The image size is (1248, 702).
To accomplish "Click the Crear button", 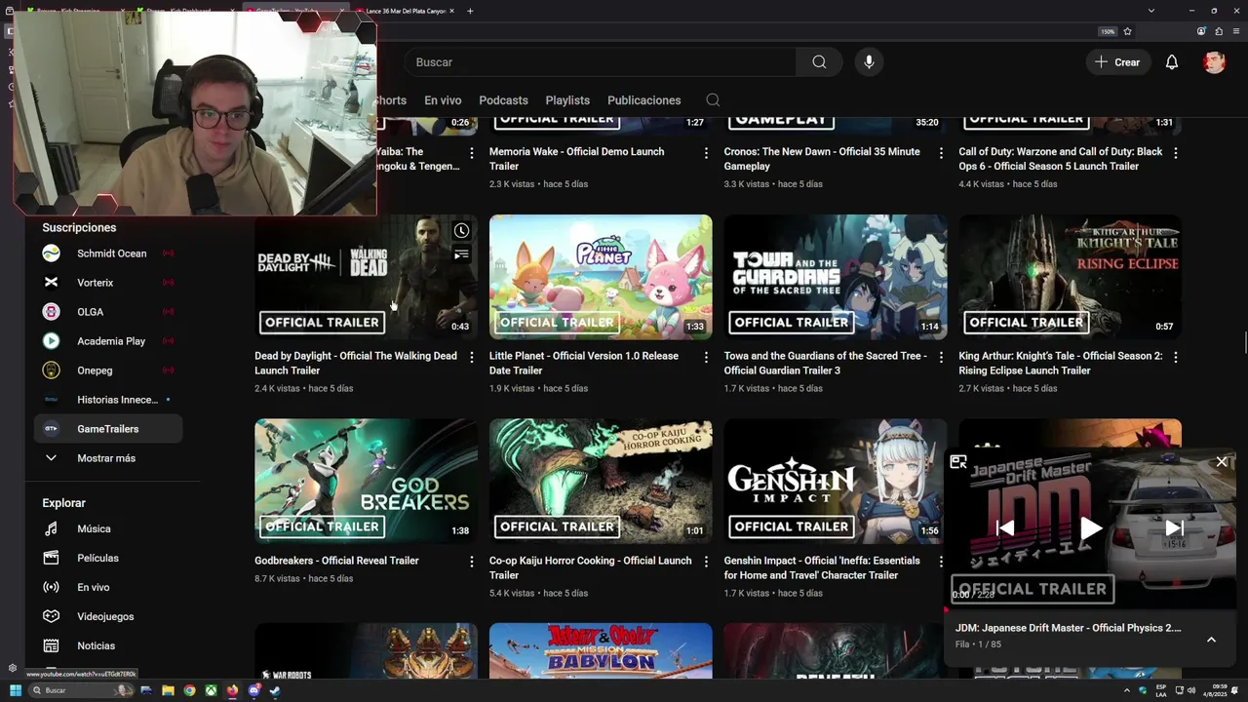I will [x=1117, y=61].
